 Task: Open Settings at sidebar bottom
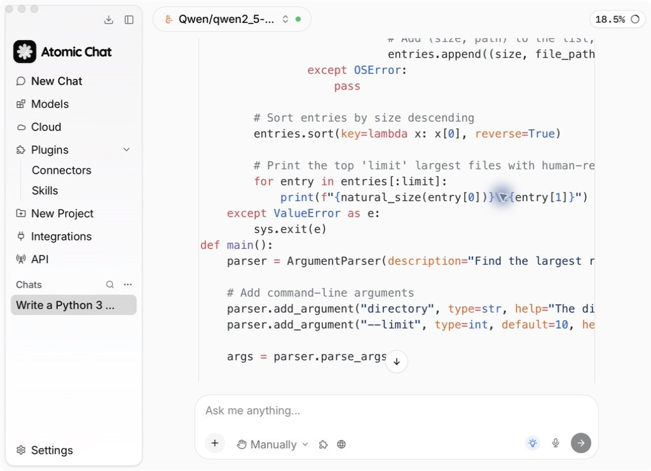point(51,450)
